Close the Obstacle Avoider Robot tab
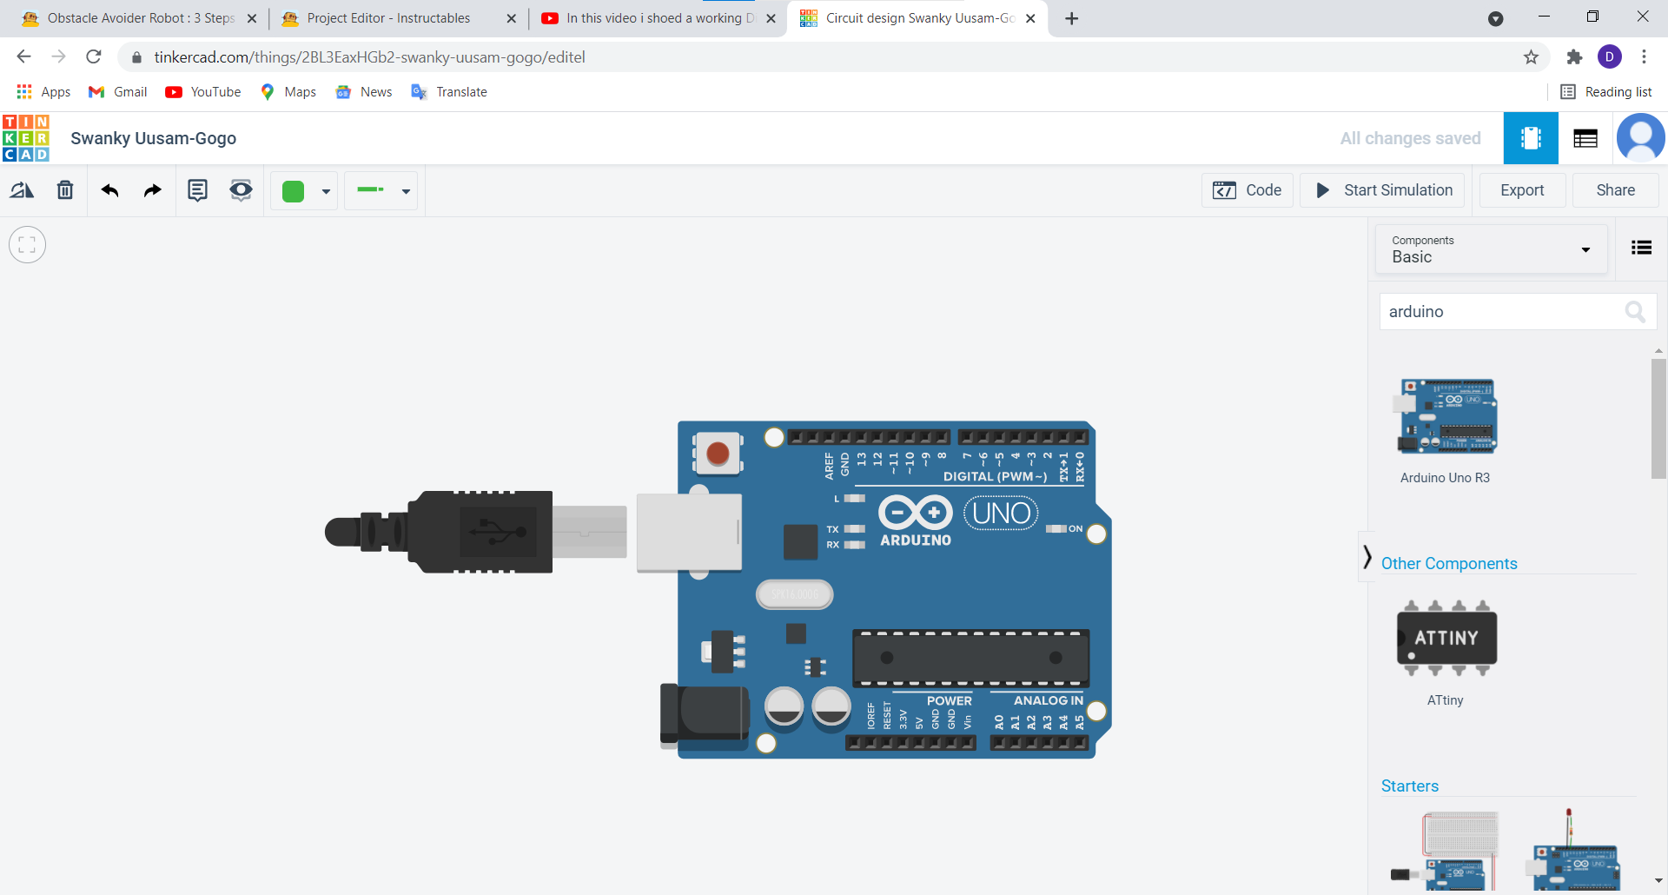This screenshot has height=895, width=1668. 252,18
